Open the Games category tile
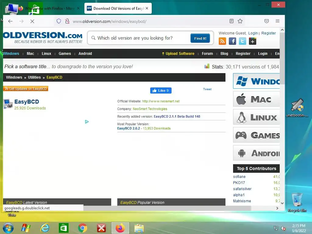This screenshot has width=312, height=234. coord(256,135)
